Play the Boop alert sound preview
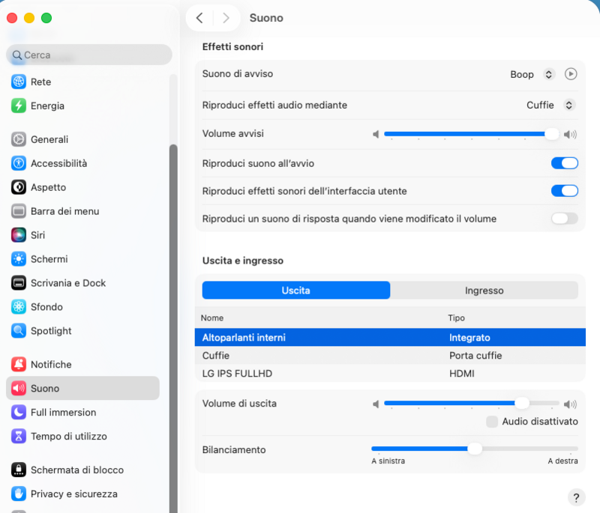 571,74
